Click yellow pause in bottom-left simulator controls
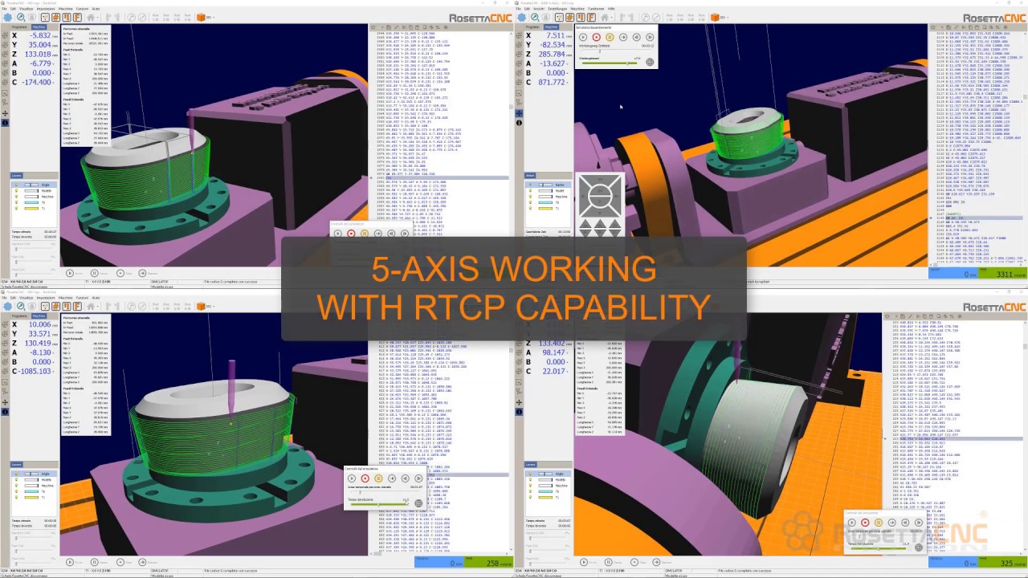 pyautogui.click(x=378, y=478)
